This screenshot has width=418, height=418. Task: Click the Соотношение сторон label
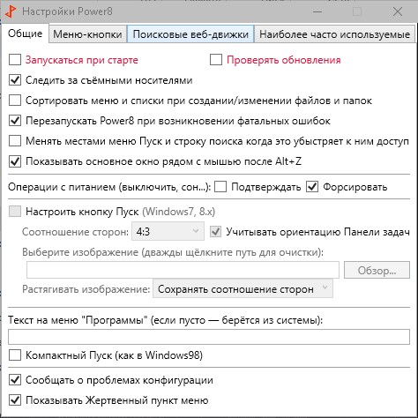pyautogui.click(x=75, y=232)
